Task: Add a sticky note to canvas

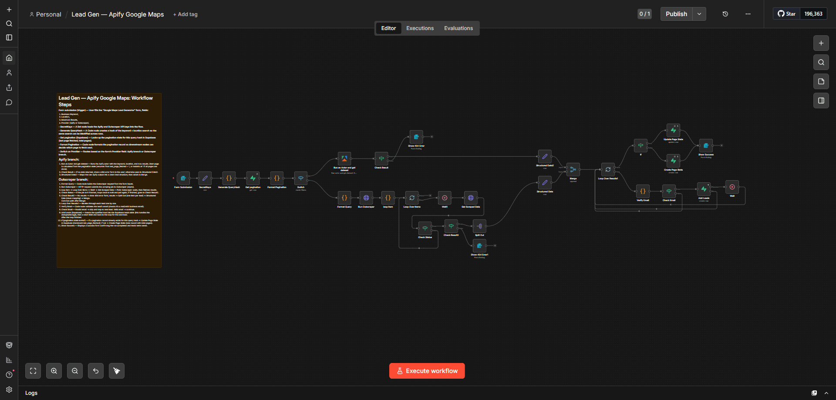Action: click(x=821, y=81)
